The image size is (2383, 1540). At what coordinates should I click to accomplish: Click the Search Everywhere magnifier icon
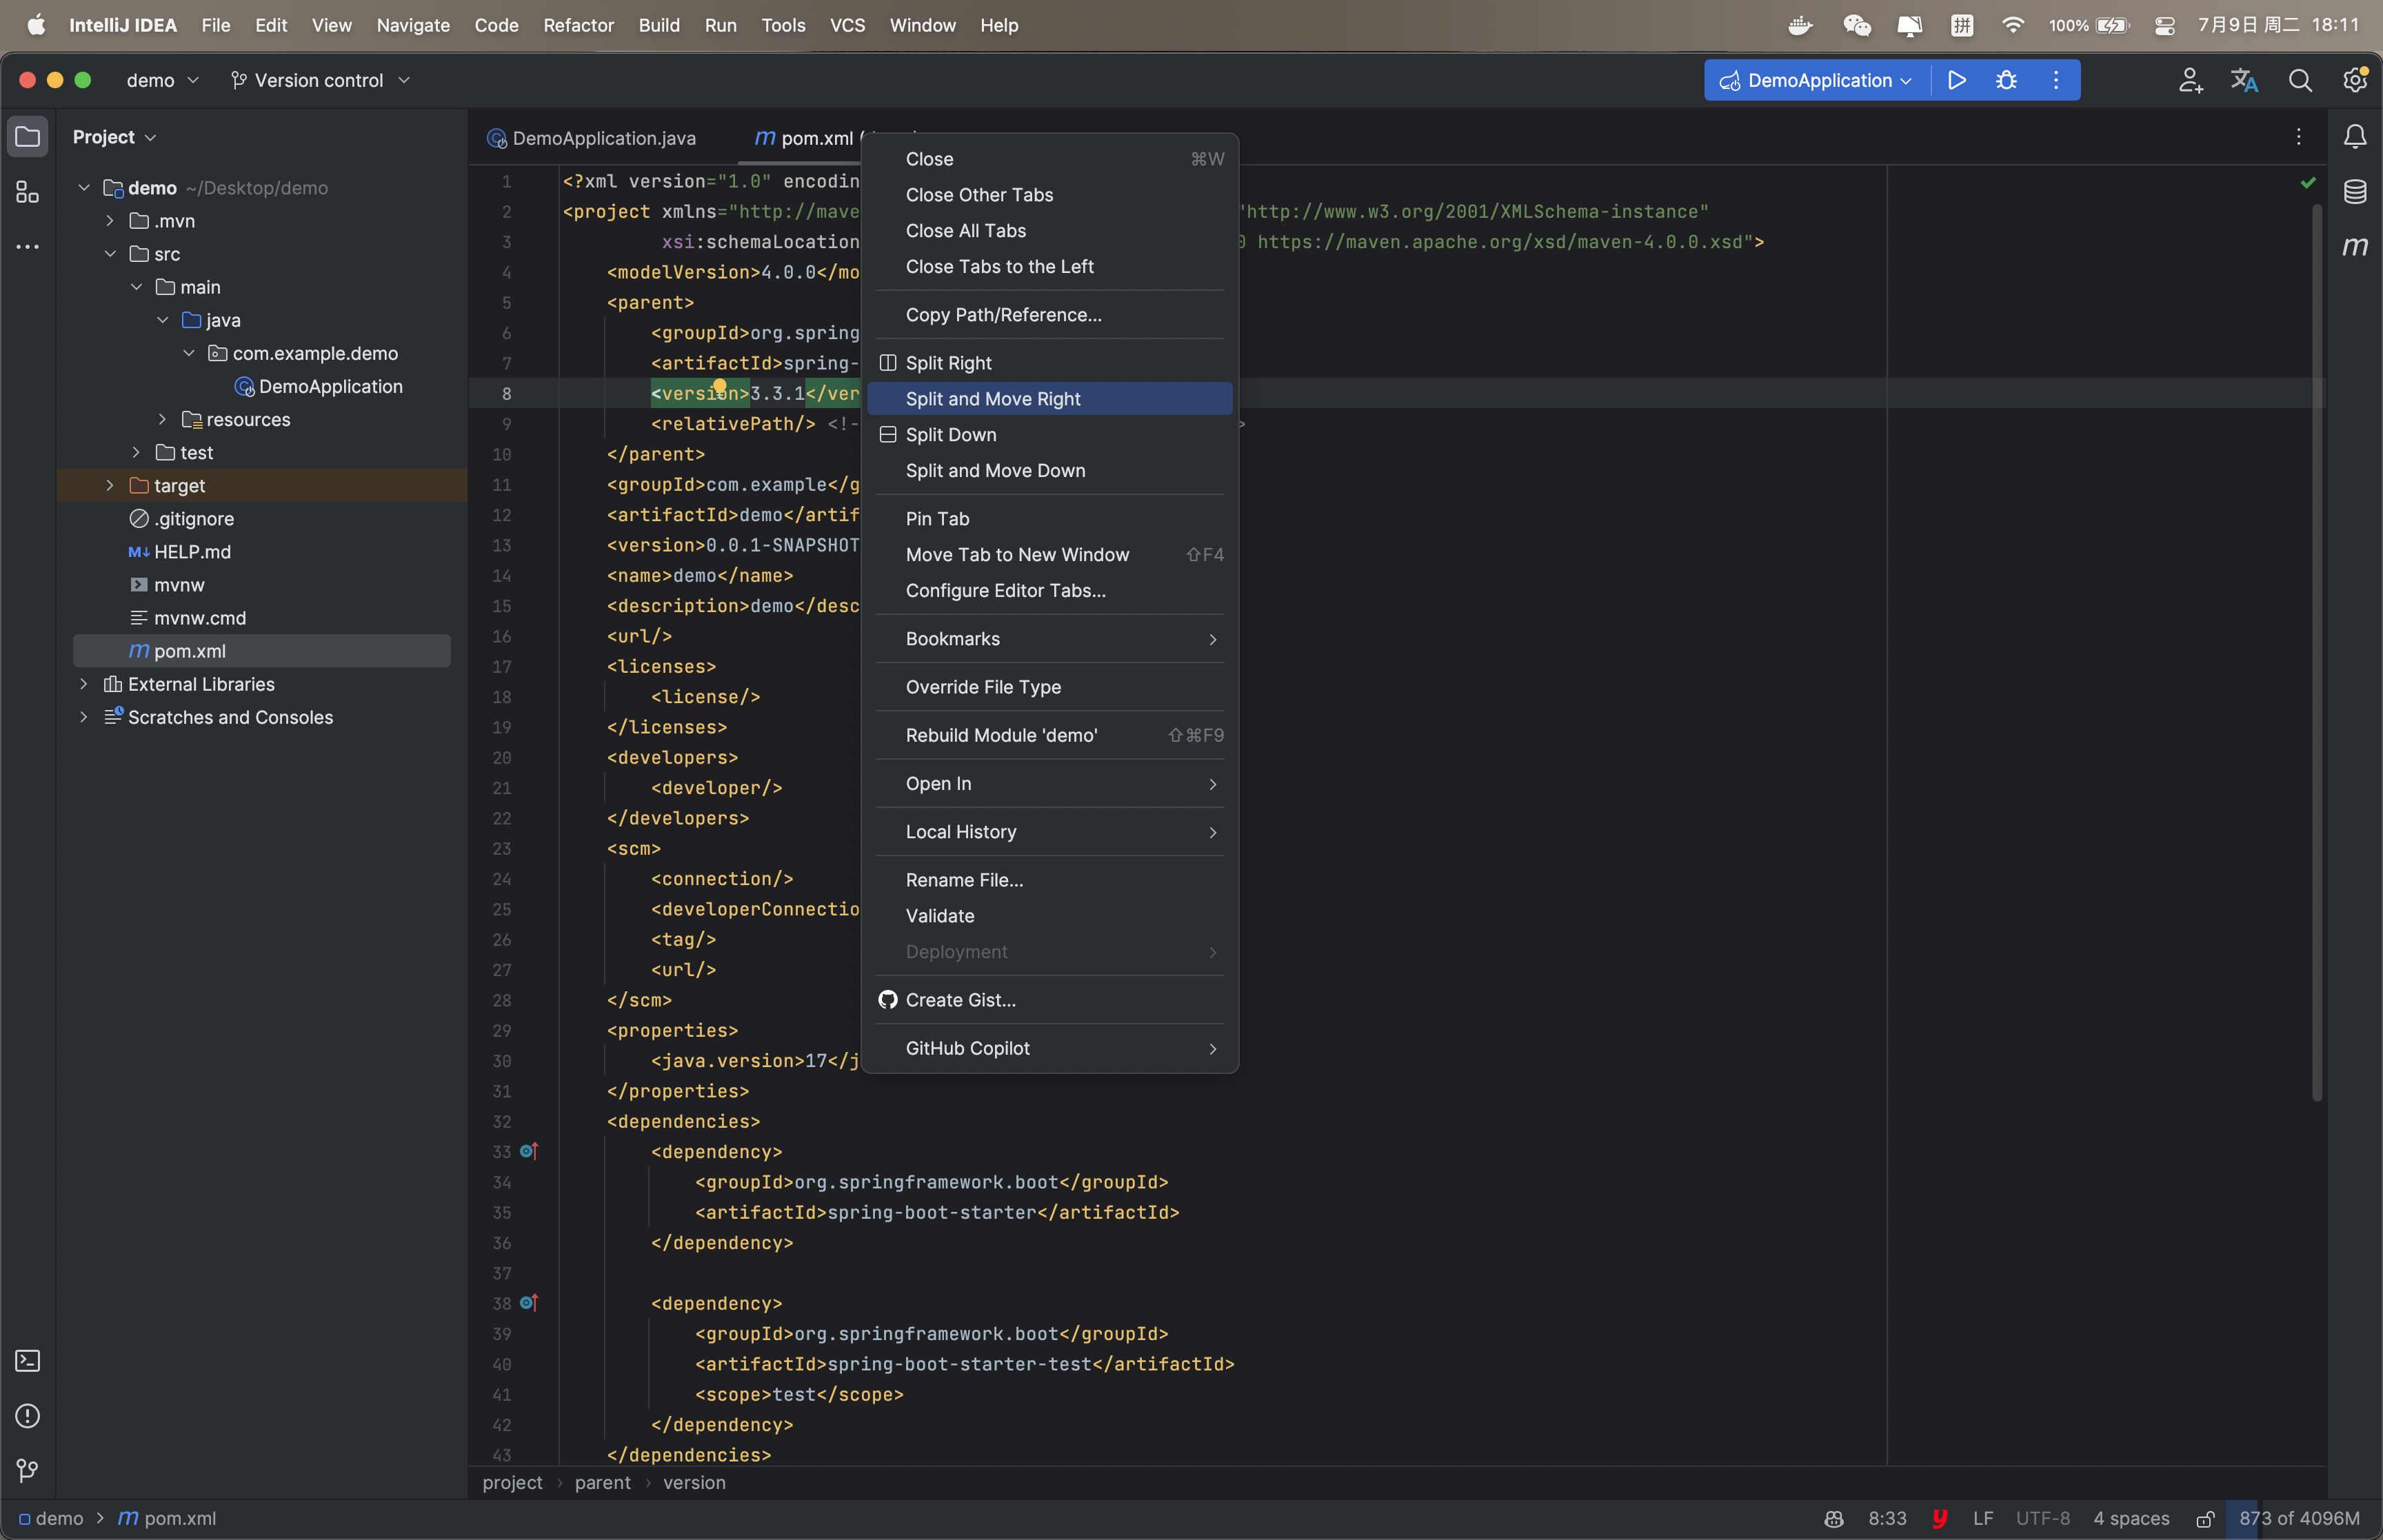coord(2300,80)
